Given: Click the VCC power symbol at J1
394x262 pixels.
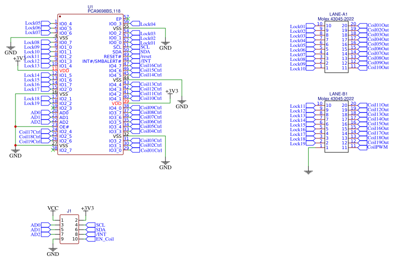Looking at the screenshot, I should (x=53, y=208).
